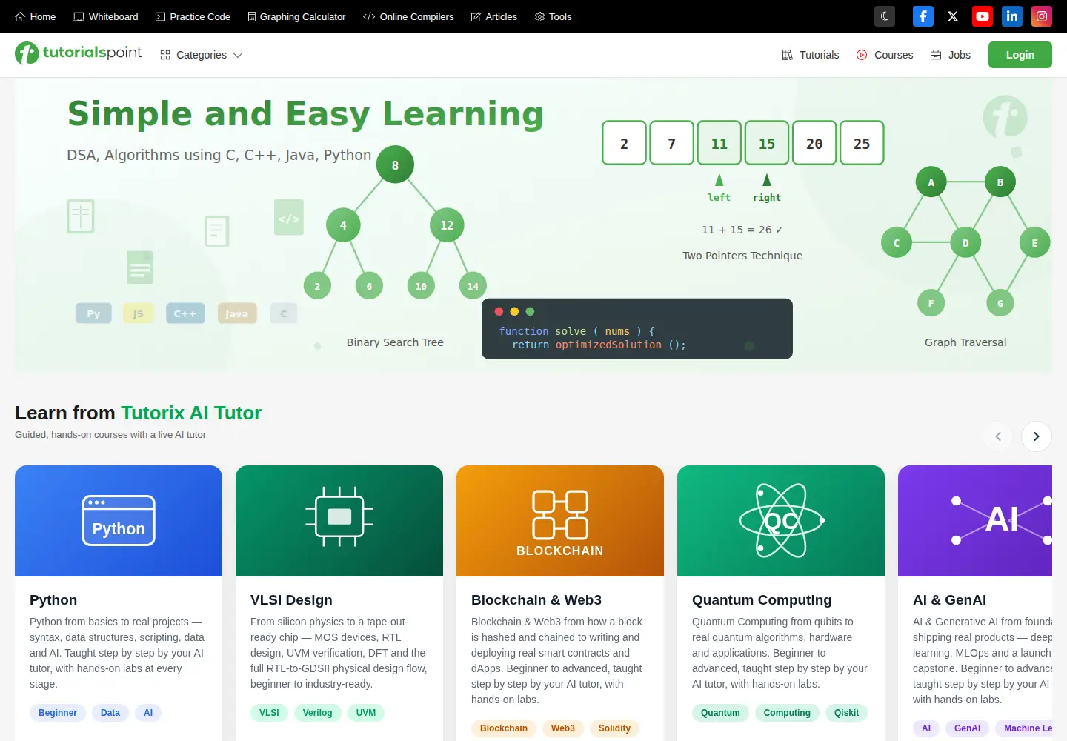
Task: Open the Courses link
Action: tap(885, 55)
